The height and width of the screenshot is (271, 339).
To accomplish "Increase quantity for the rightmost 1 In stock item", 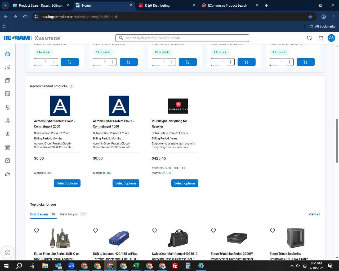I will 290,62.
